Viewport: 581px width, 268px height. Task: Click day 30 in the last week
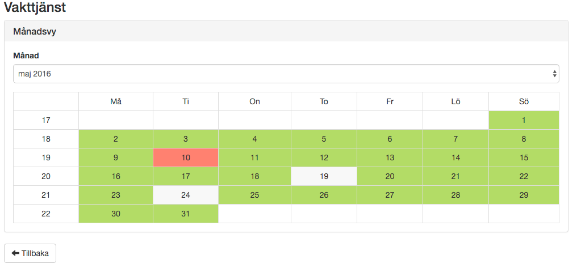click(x=116, y=214)
